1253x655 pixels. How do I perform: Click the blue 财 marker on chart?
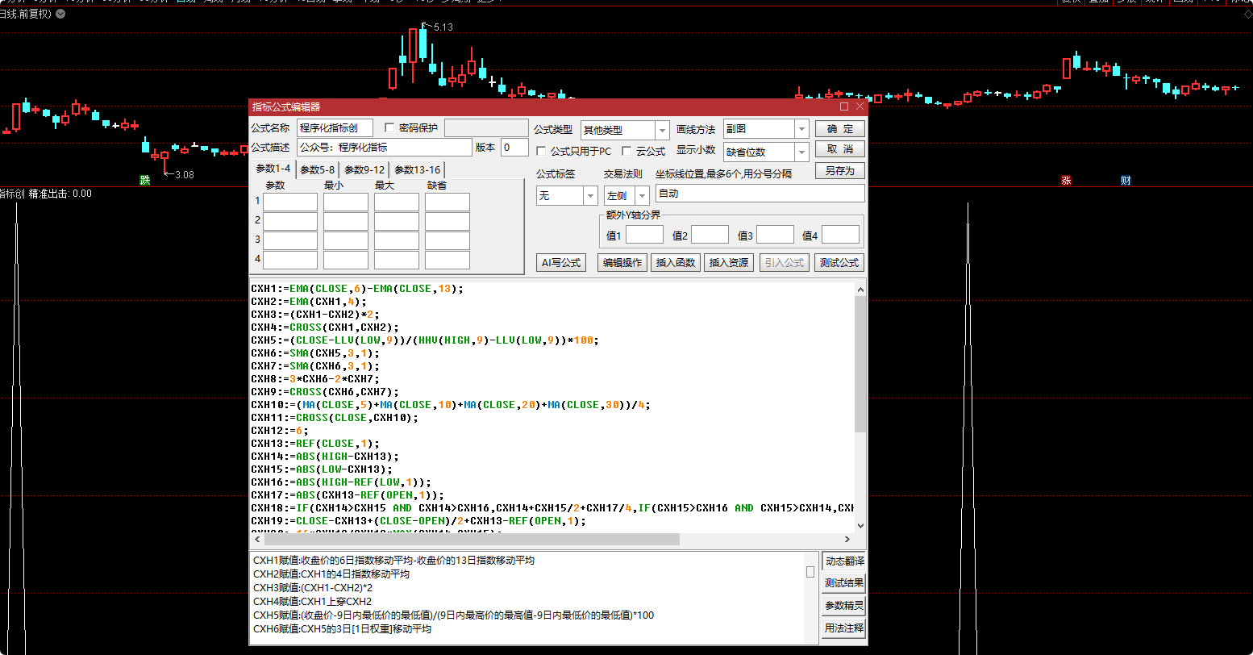[1126, 181]
